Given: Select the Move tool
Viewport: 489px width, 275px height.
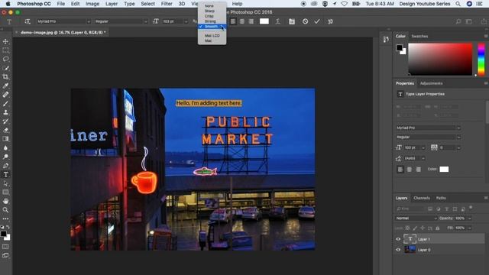Looking at the screenshot, I should [x=5, y=41].
